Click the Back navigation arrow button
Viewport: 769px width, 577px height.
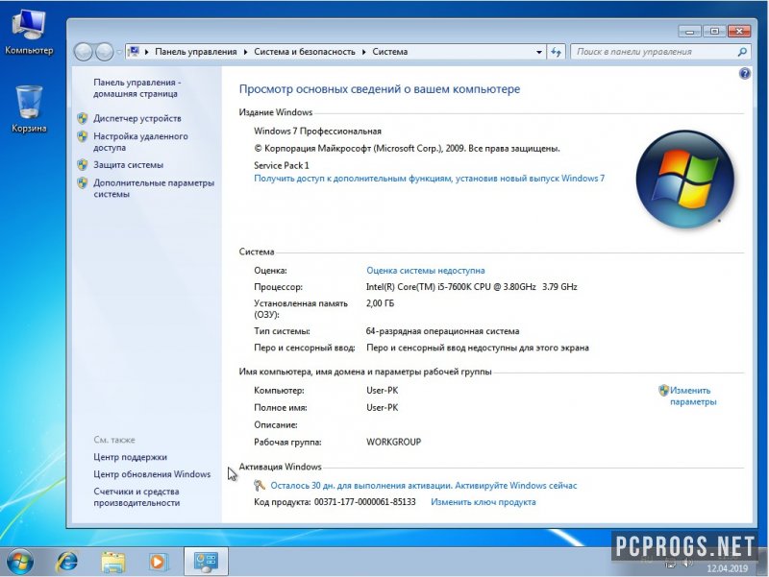tap(84, 52)
